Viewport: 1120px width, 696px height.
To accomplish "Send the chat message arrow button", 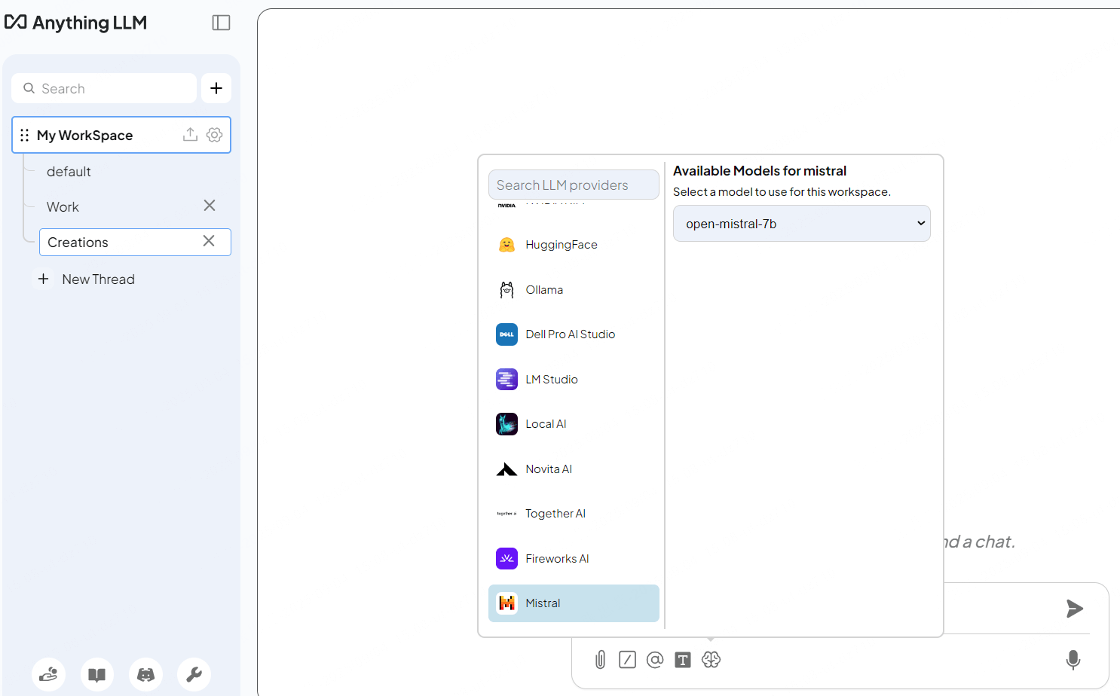I will click(1075, 609).
